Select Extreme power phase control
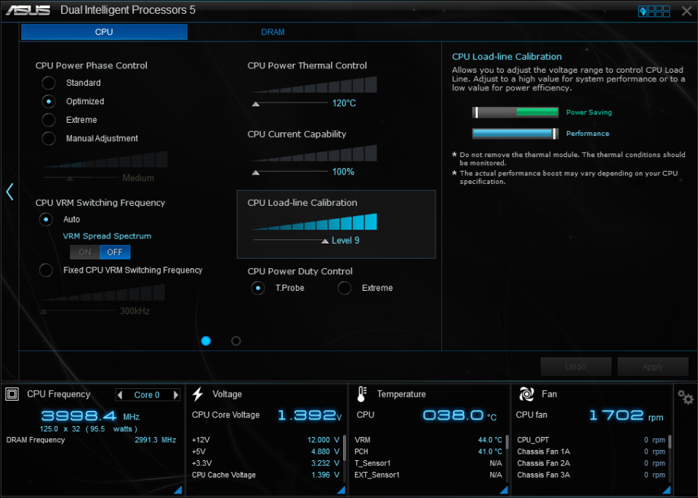 coord(49,120)
